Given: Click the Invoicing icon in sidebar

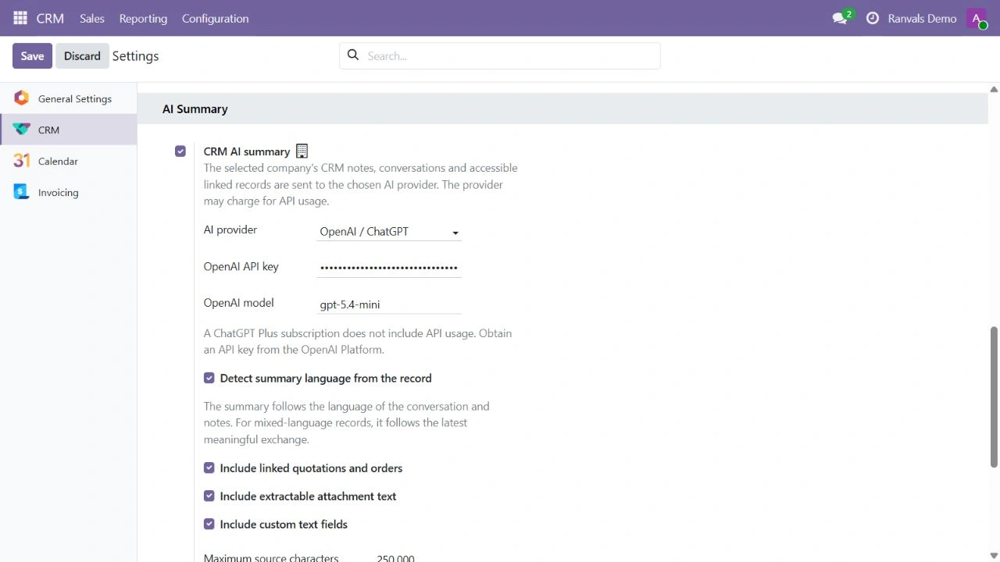Looking at the screenshot, I should pos(22,192).
